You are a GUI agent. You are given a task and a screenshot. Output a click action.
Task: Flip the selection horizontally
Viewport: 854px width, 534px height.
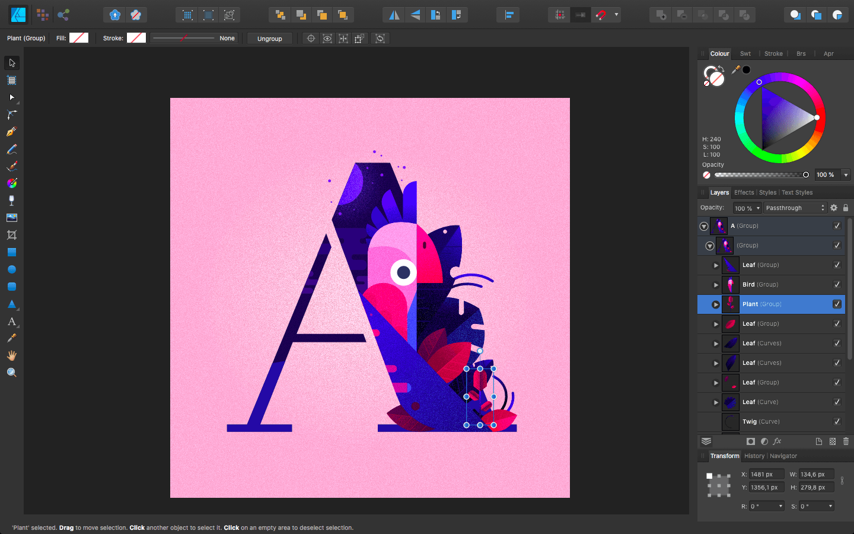[394, 14]
